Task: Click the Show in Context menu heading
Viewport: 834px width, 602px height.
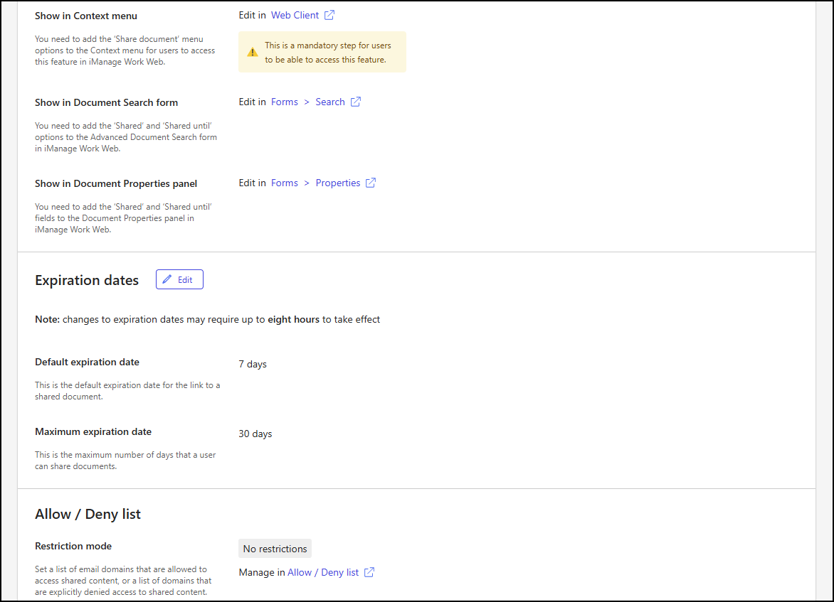Action: coord(85,15)
